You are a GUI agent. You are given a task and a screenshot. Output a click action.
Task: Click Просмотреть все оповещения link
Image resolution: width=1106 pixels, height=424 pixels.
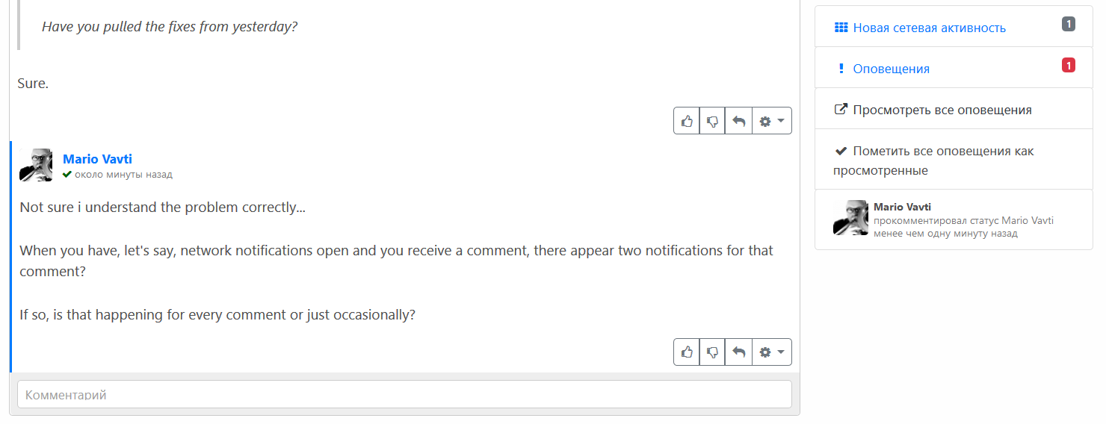942,110
